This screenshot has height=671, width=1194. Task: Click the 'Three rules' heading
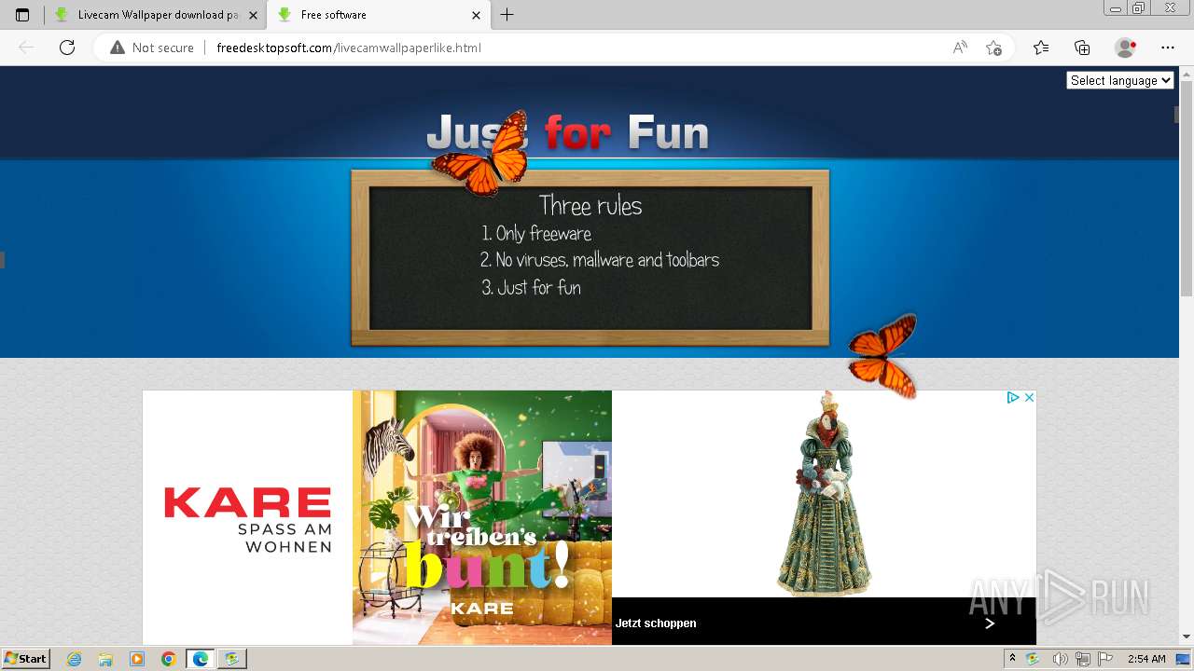pyautogui.click(x=590, y=206)
